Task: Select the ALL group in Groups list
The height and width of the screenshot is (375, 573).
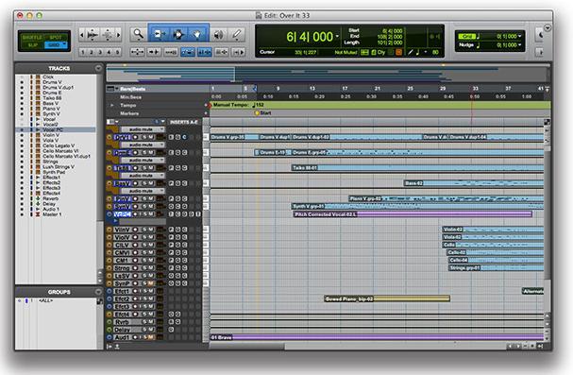Action: click(x=46, y=300)
